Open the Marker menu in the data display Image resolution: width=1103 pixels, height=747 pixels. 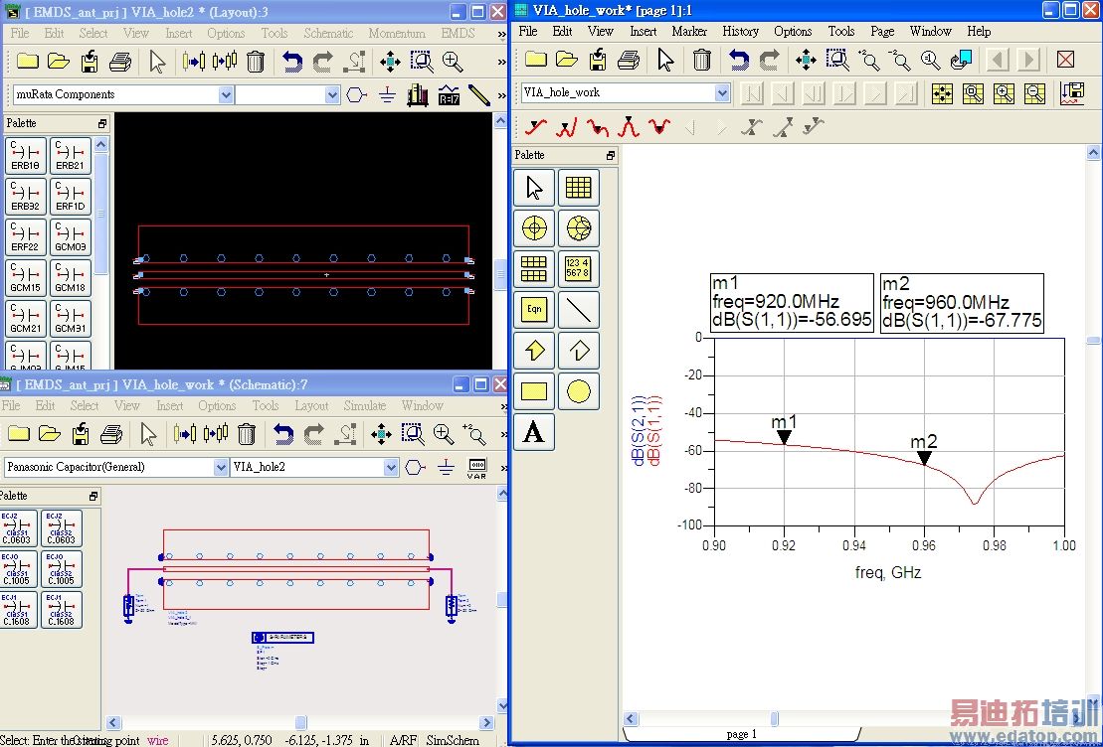coord(688,31)
